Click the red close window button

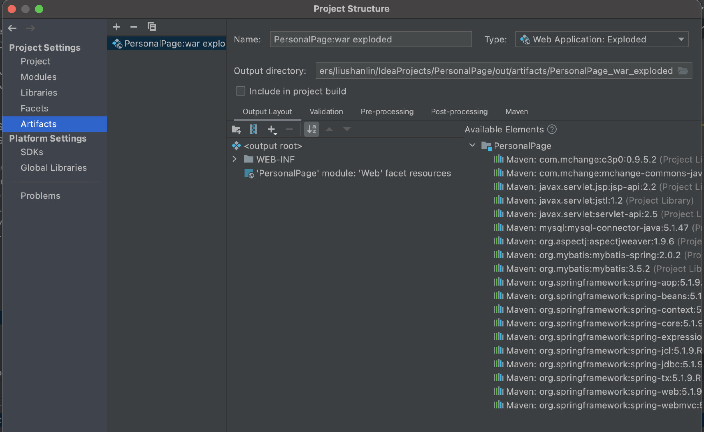pos(12,9)
